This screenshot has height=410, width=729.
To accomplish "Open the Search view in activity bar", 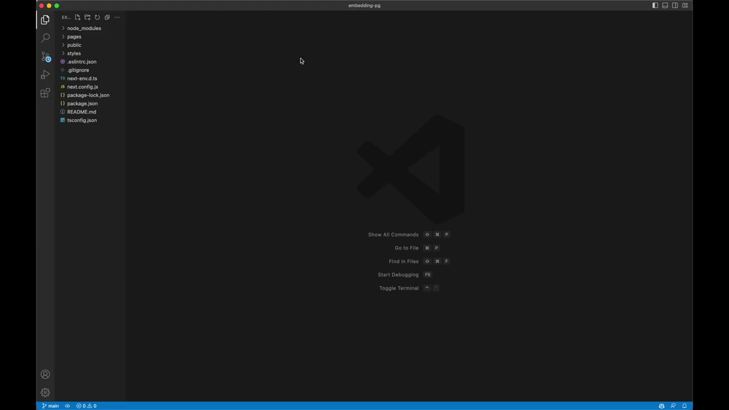I will 45,38.
